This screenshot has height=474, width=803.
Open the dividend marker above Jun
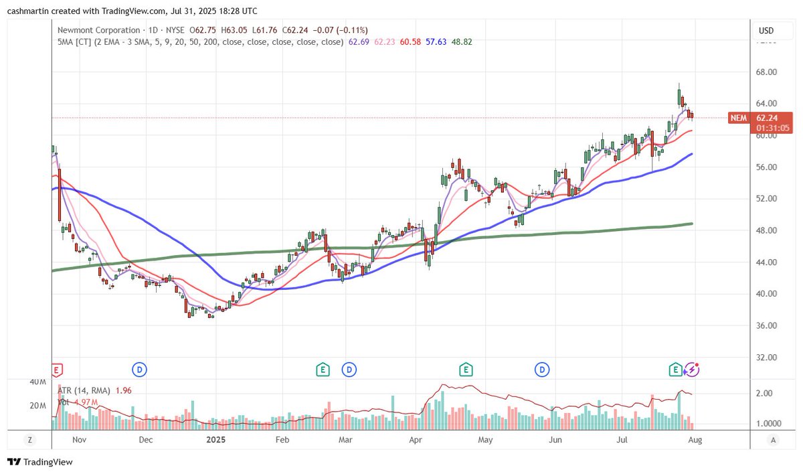pos(542,369)
